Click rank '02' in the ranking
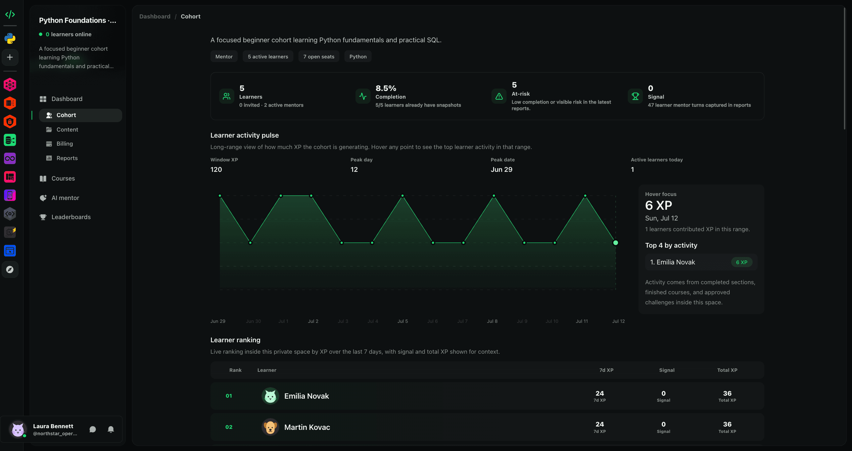The image size is (852, 451). (229, 427)
